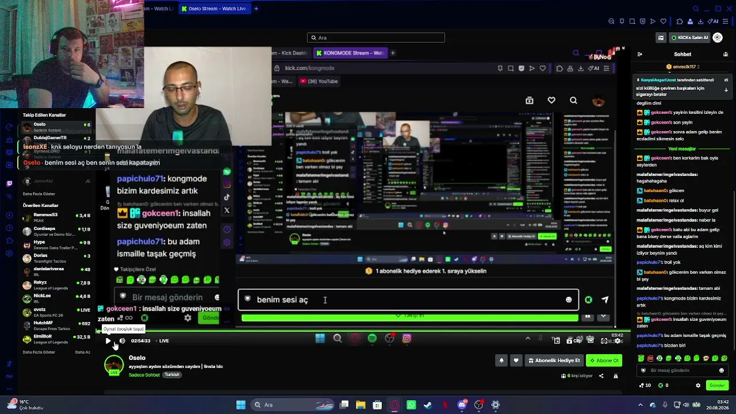Pin the tab with the pin icon
Image resolution: width=736 pixels, height=414 pixels.
[622, 21]
